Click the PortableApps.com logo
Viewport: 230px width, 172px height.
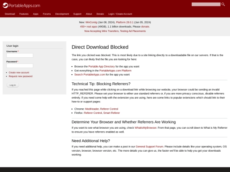coord(21,6)
